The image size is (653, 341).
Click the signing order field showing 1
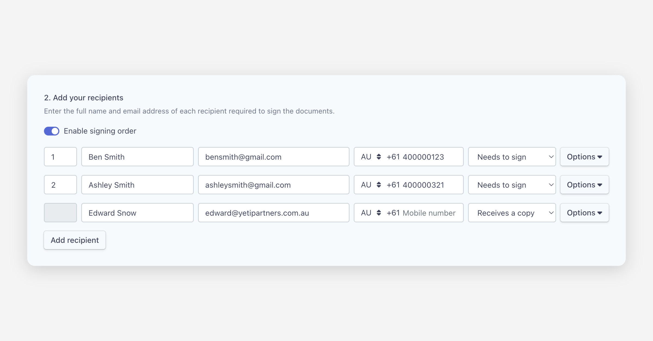tap(60, 157)
